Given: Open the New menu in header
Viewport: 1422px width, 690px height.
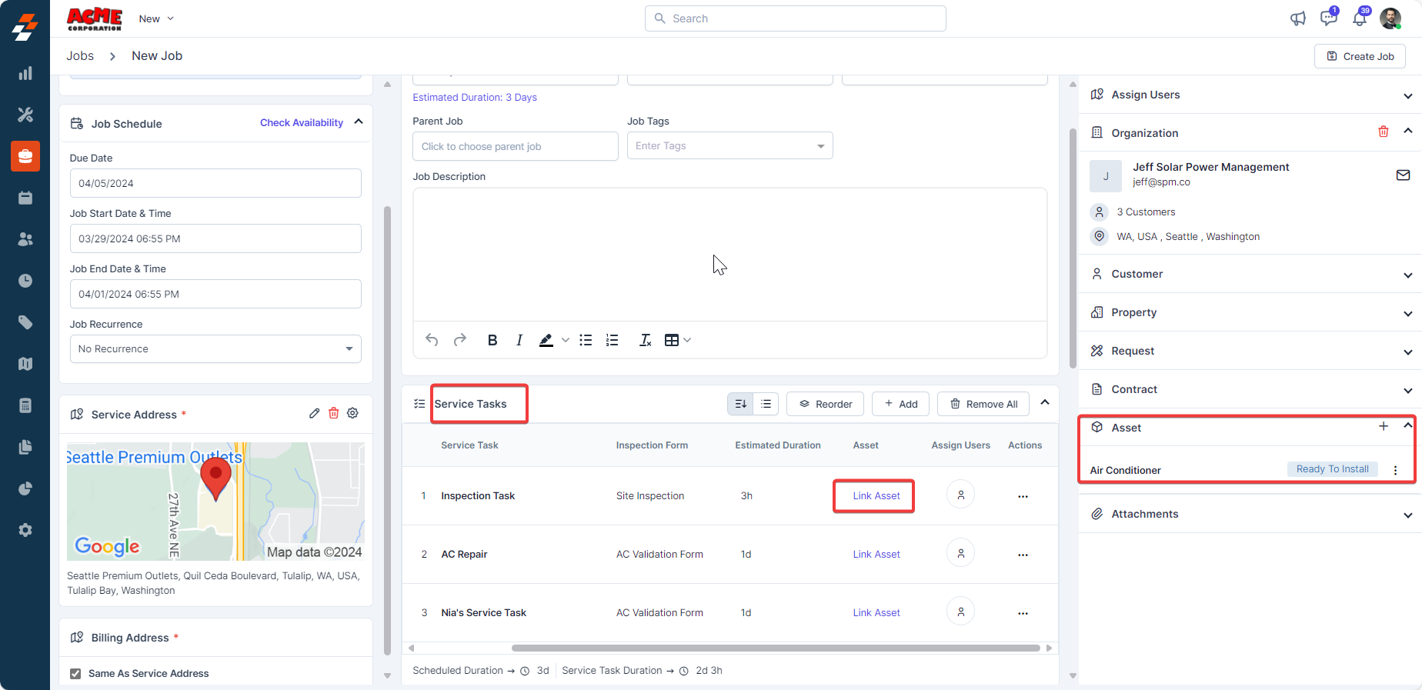Looking at the screenshot, I should coord(156,18).
